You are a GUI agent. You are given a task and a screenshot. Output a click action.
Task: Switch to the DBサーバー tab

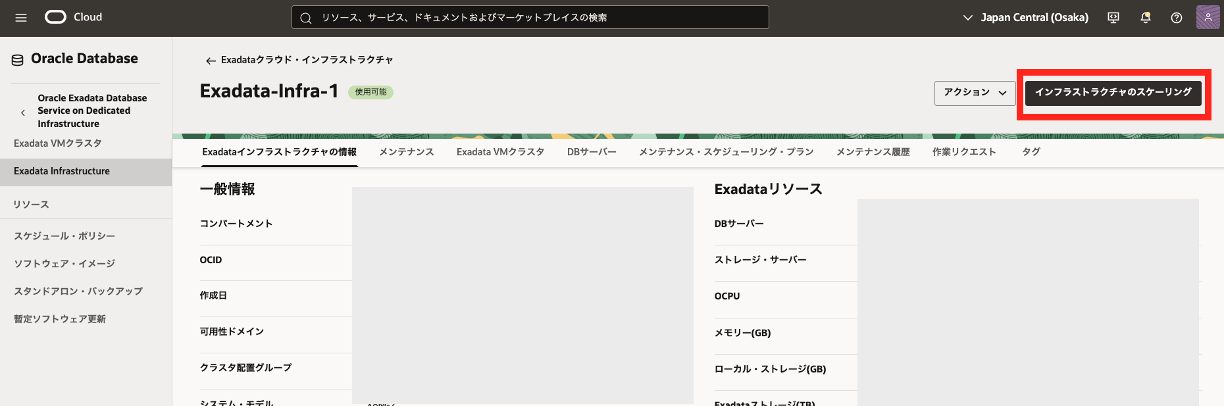point(591,152)
